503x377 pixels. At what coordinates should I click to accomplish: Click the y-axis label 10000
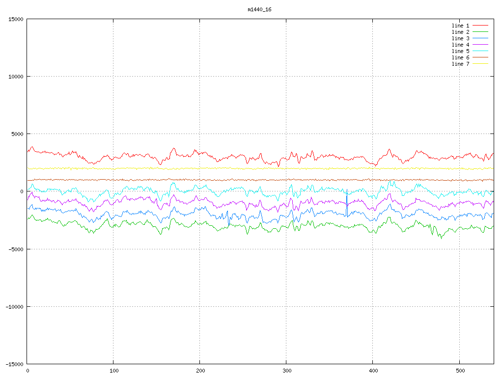(x=16, y=77)
